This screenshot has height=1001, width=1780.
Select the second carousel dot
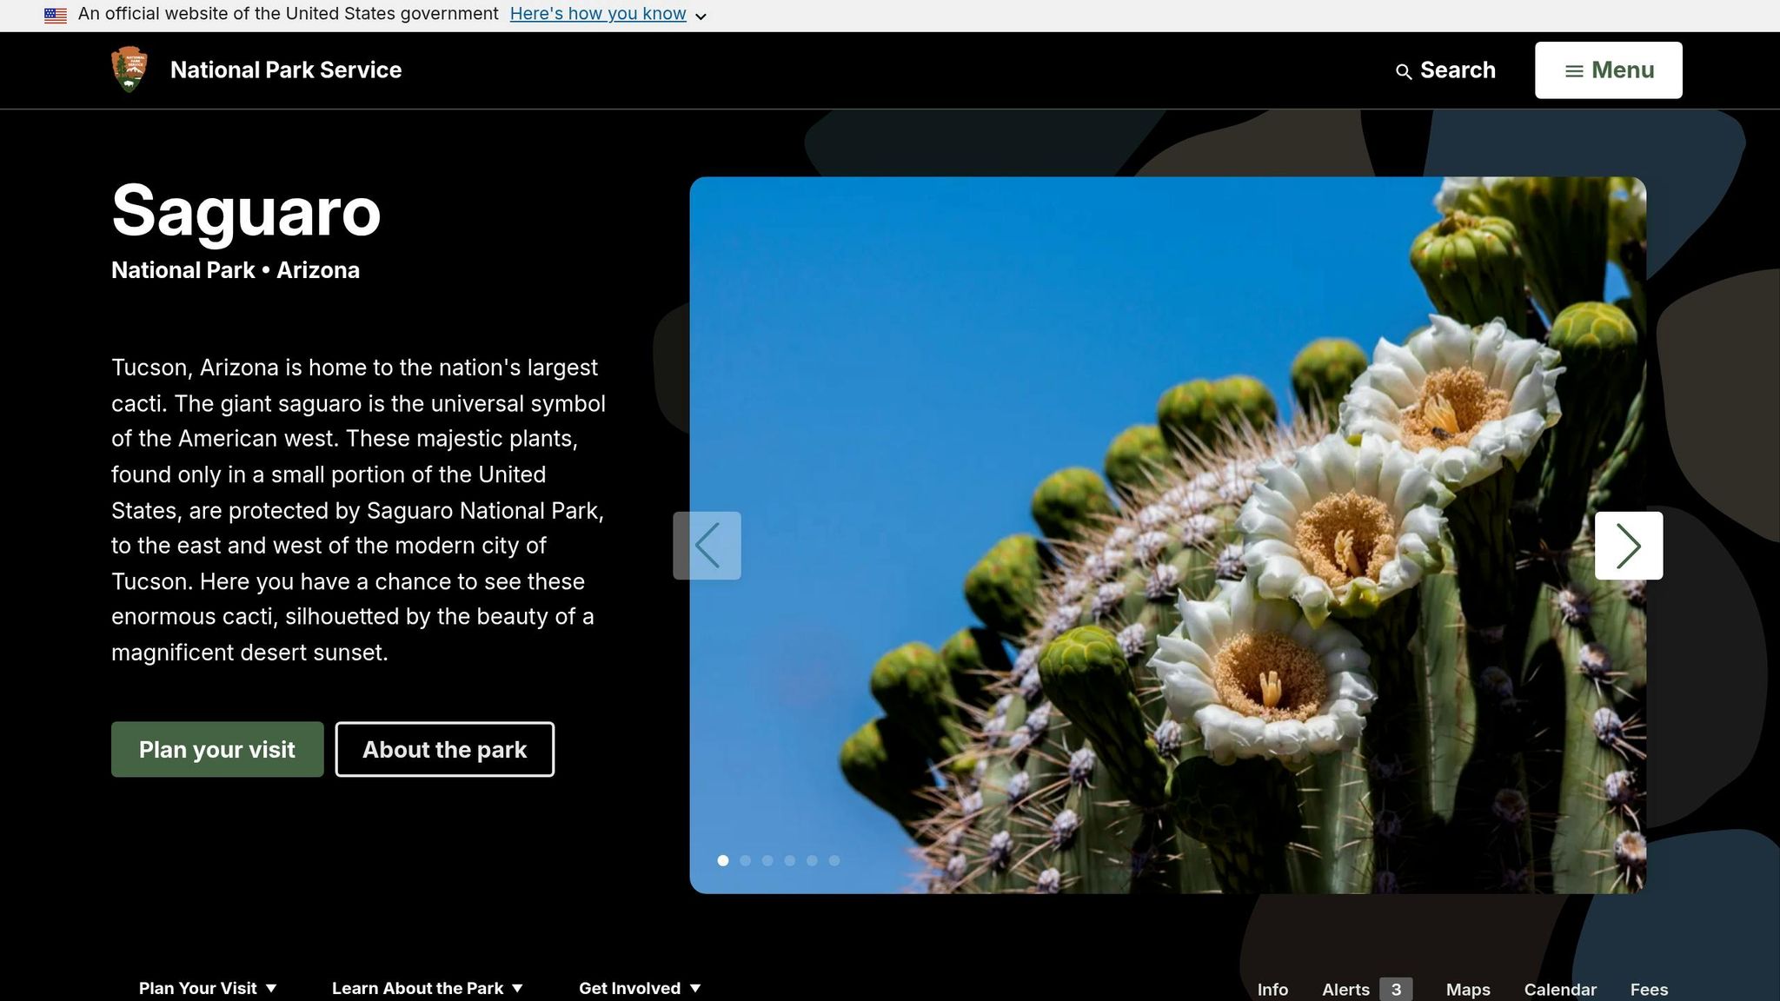click(x=745, y=860)
